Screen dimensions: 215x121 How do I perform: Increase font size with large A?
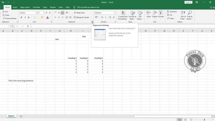[46, 13]
